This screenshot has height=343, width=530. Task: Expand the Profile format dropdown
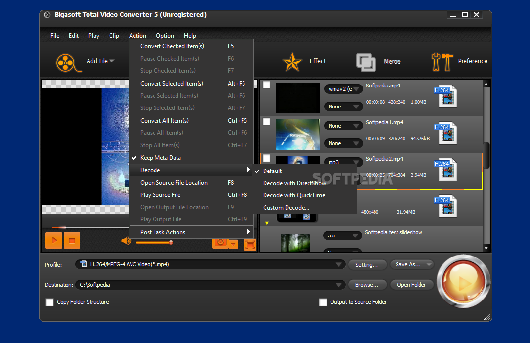tap(339, 265)
